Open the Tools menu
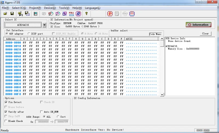Viewport: 219px width, 133px height. pos(64,8)
